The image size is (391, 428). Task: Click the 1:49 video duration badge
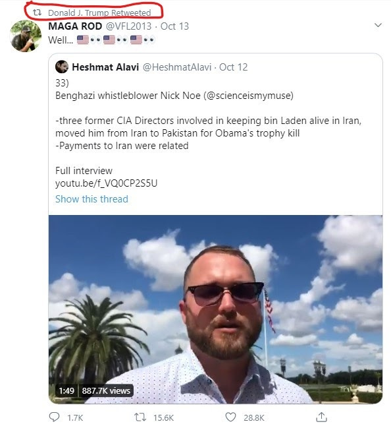coord(66,390)
